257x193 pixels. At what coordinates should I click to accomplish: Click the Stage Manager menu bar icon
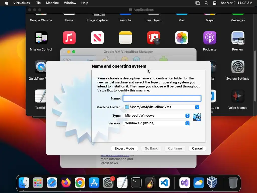198,3
